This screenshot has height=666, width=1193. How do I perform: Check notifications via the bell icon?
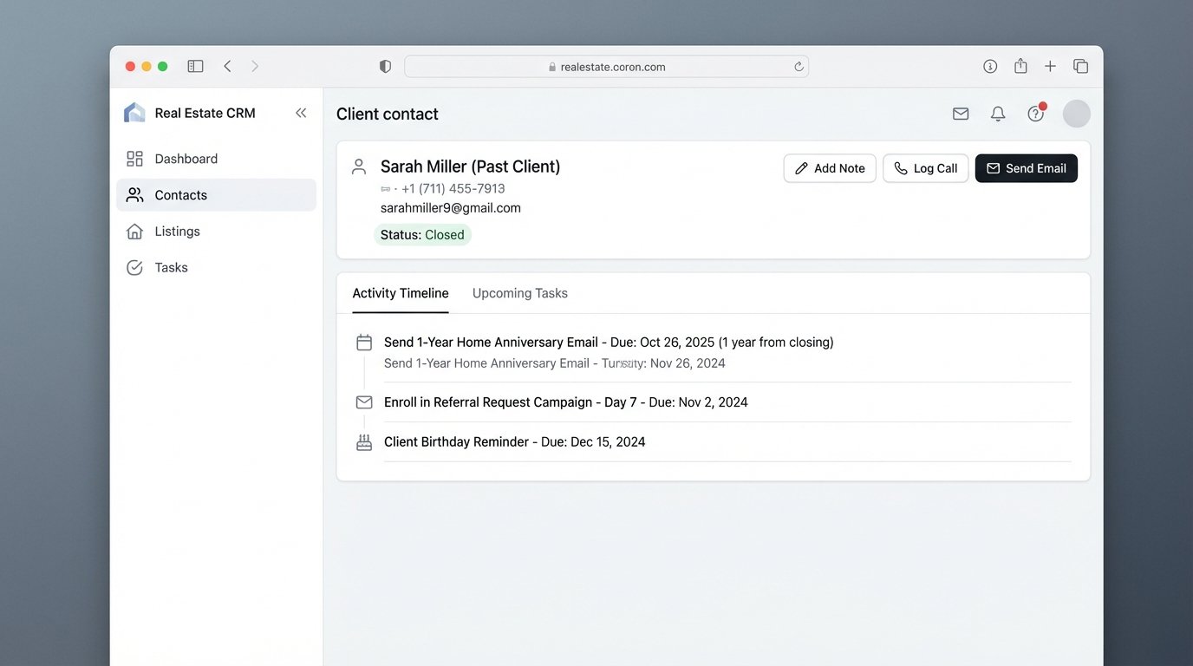[x=997, y=113]
